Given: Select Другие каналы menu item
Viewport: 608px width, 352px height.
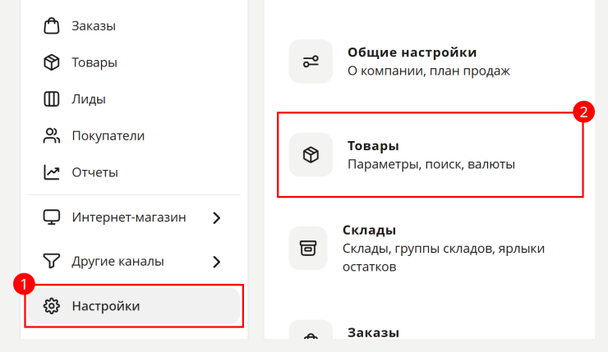Looking at the screenshot, I should 117,262.
